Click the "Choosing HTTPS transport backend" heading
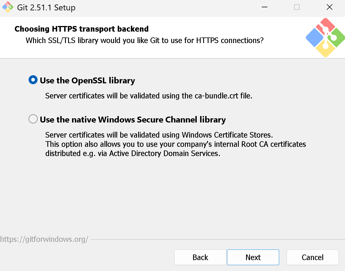The height and width of the screenshot is (271, 345). click(x=82, y=29)
